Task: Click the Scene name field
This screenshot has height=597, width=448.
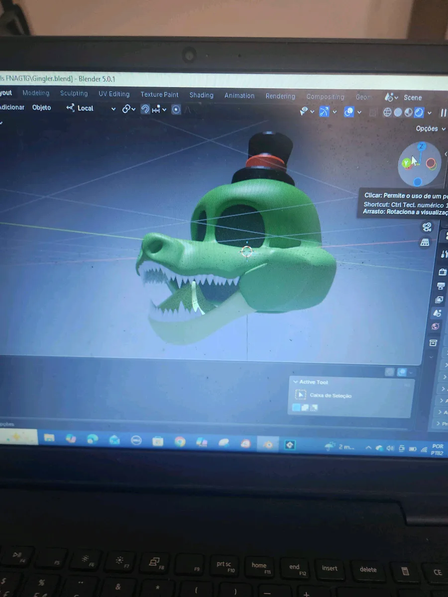Action: coord(413,98)
